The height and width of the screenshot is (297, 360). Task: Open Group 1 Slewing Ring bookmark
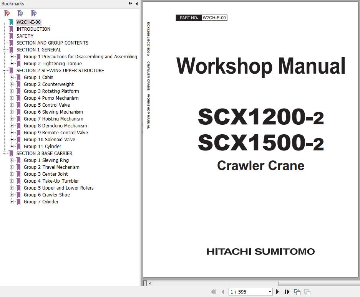46,160
